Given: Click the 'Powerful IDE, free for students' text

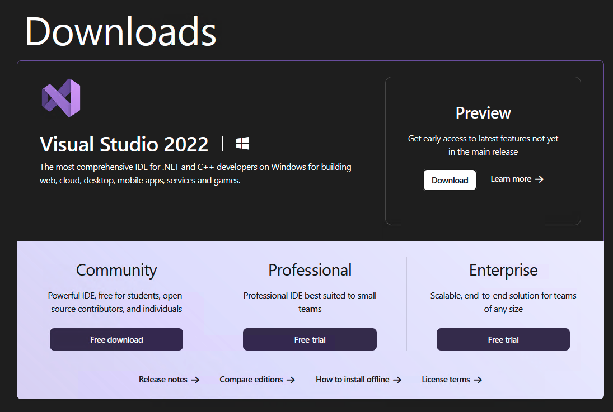Looking at the screenshot, I should [116, 302].
